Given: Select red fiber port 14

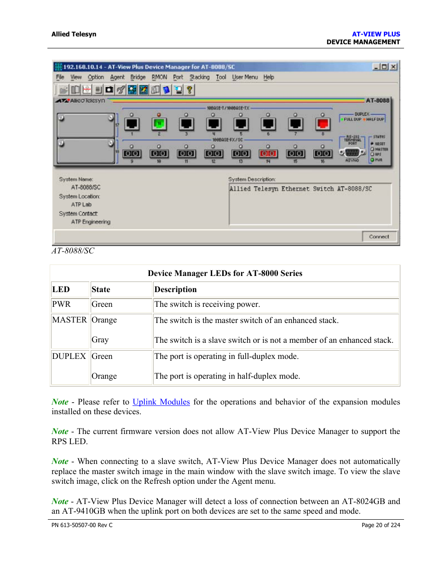Looking at the screenshot, I should click(268, 153).
